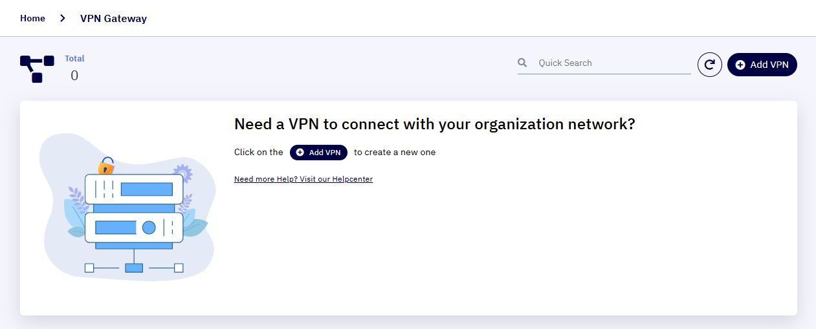Click inline Add VPN button in message
The width and height of the screenshot is (816, 329).
tap(318, 153)
